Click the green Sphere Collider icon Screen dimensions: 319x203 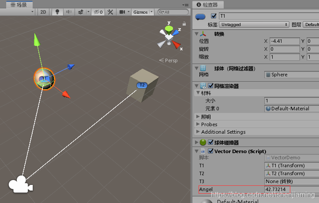click(x=203, y=142)
